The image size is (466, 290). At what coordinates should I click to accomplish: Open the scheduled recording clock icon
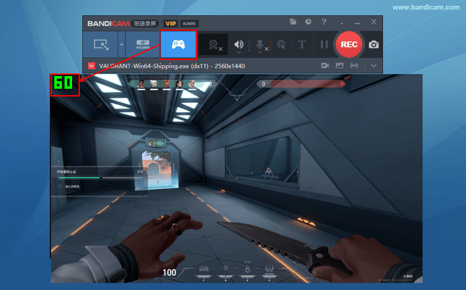[308, 22]
